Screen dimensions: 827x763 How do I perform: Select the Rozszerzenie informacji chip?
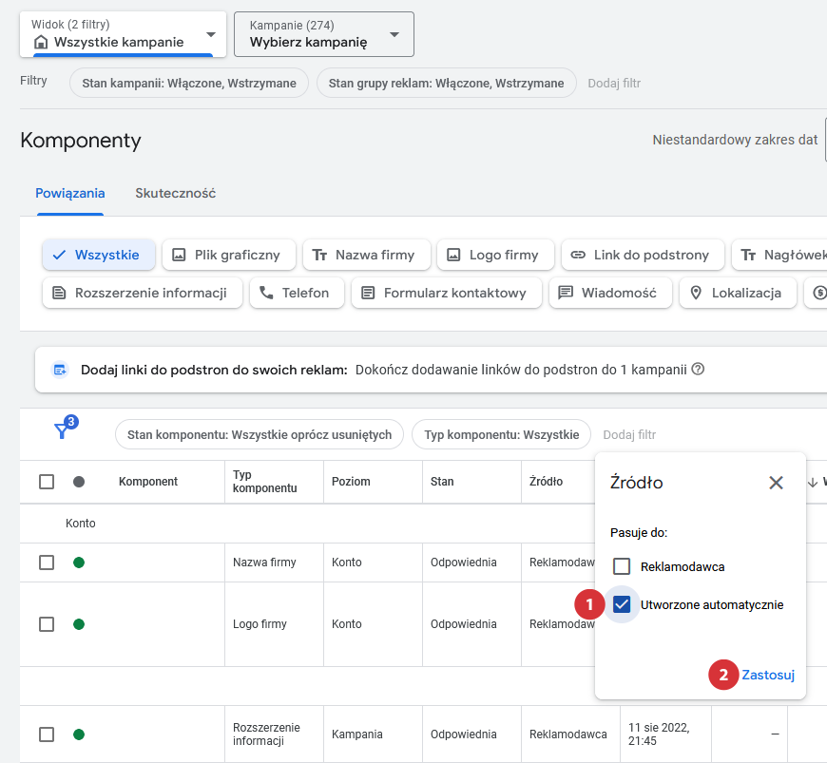(143, 293)
